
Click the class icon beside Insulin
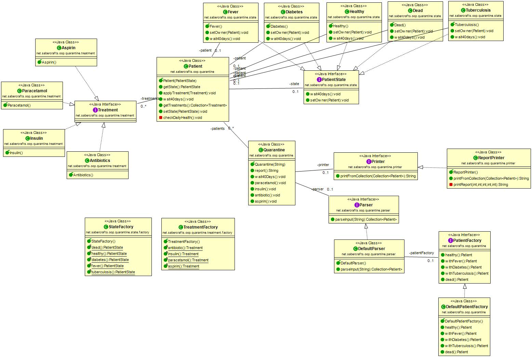(27, 139)
